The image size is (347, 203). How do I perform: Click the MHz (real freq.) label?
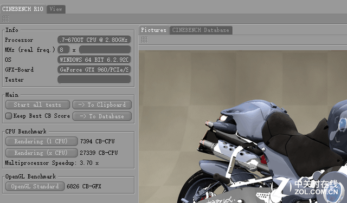point(30,50)
